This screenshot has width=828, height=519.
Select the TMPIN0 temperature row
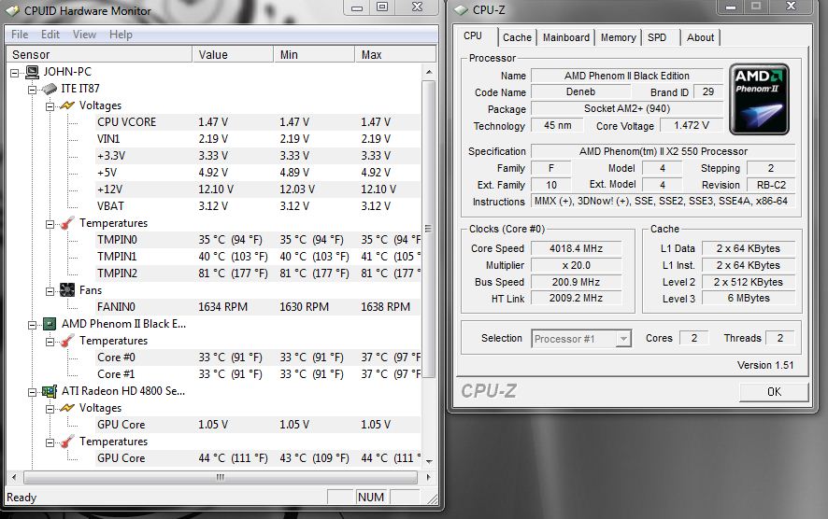pos(257,240)
